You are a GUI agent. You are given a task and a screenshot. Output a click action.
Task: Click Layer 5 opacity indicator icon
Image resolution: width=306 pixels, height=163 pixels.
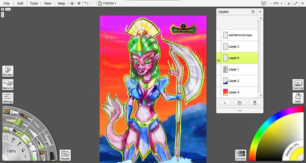218,61
